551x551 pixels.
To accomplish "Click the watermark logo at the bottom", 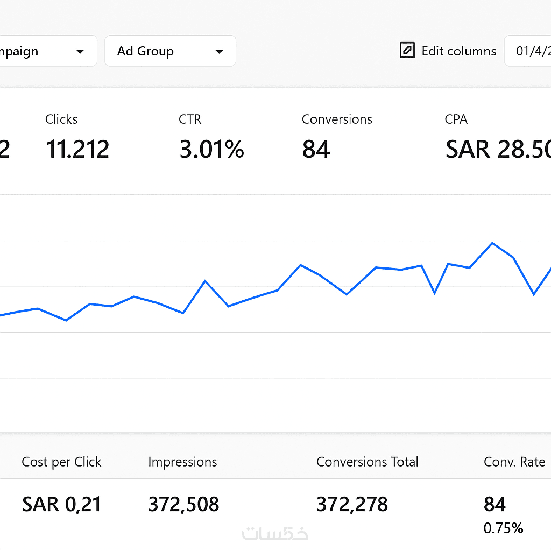I will point(275,533).
